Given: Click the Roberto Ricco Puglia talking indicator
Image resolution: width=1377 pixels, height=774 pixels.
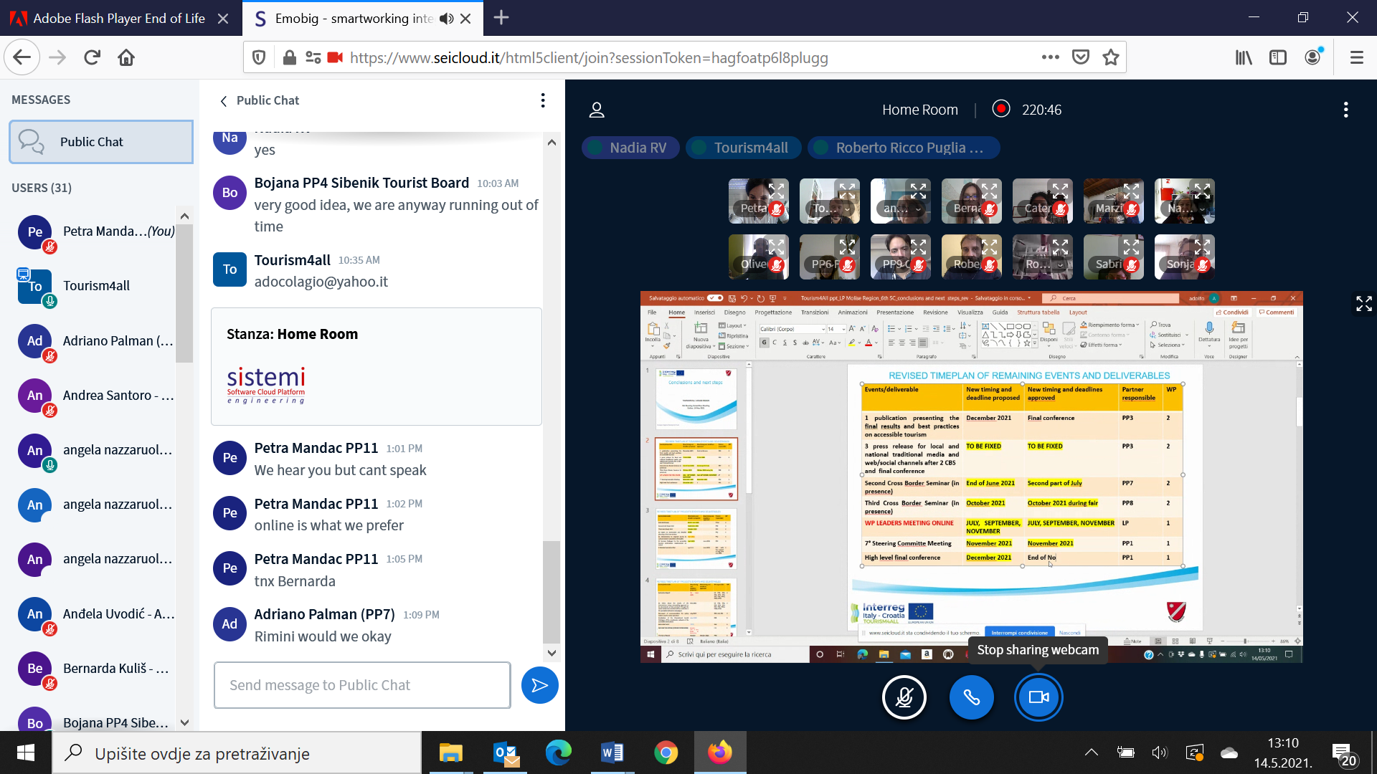Looking at the screenshot, I should [x=904, y=148].
